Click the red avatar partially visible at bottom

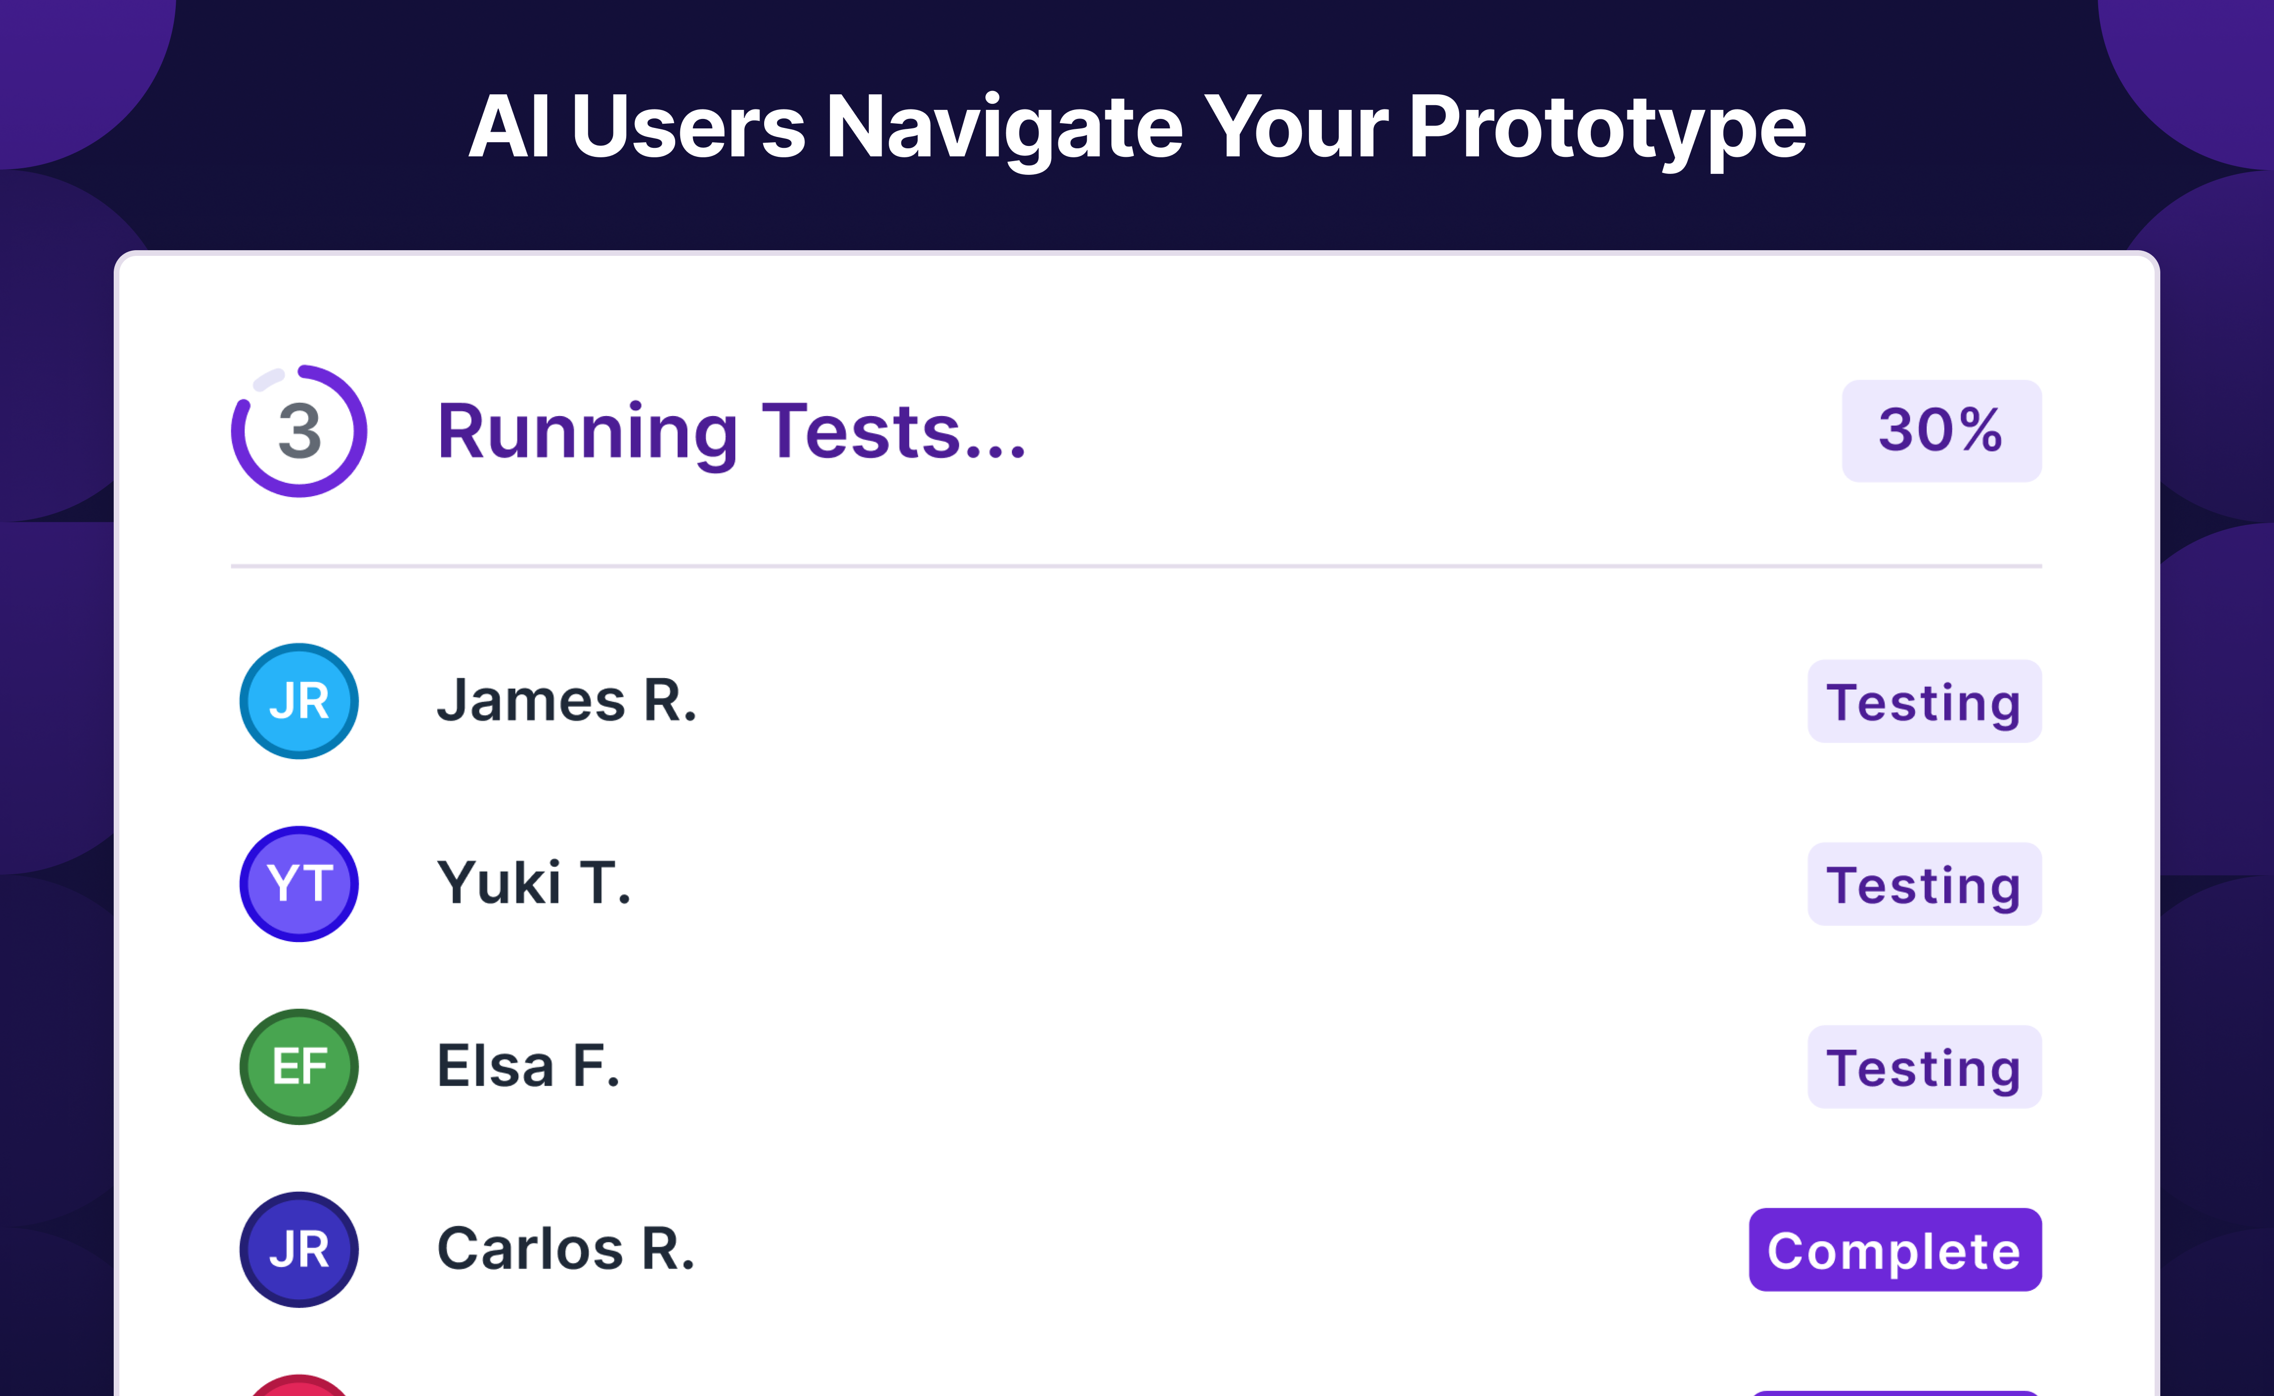[298, 1386]
